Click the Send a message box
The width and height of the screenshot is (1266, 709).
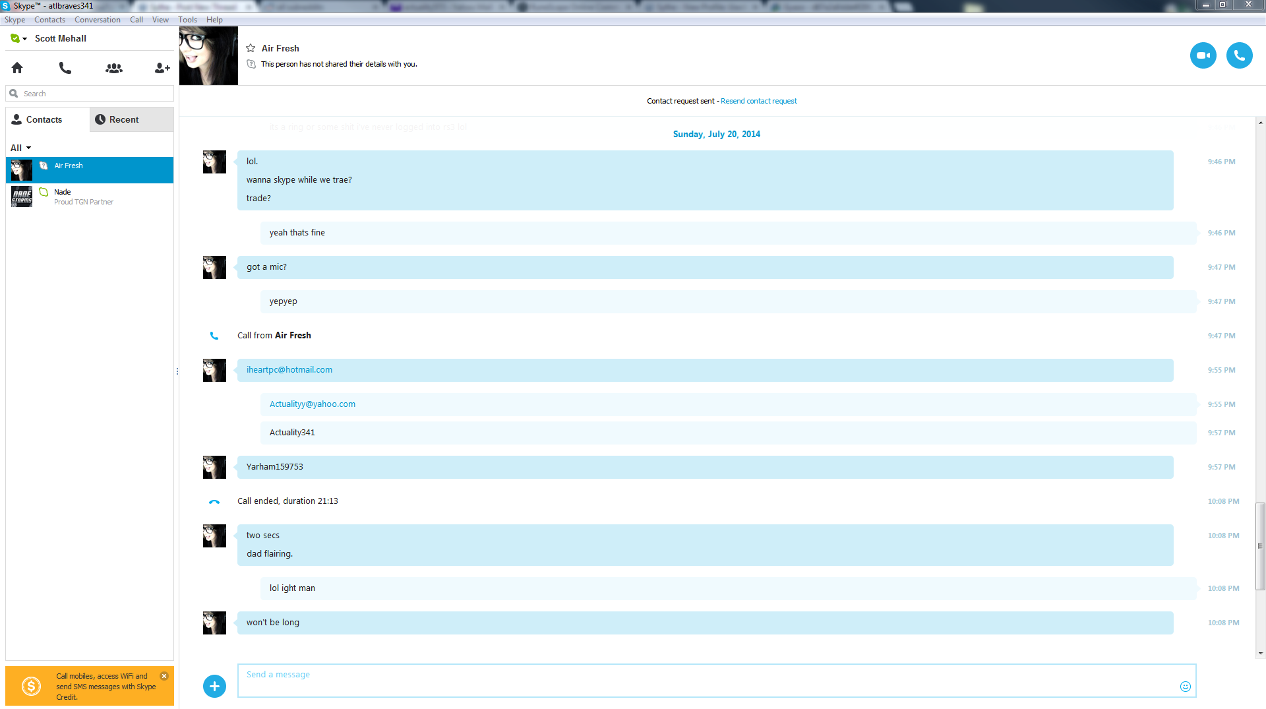(x=717, y=681)
